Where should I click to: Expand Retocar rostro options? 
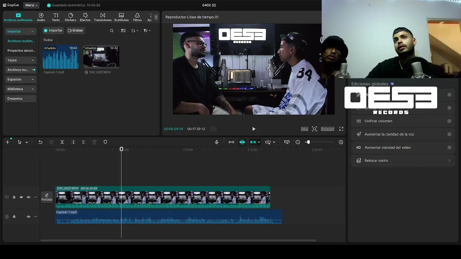(449, 161)
